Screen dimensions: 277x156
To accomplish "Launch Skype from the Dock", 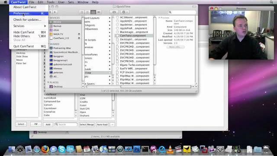I will point(61,149).
